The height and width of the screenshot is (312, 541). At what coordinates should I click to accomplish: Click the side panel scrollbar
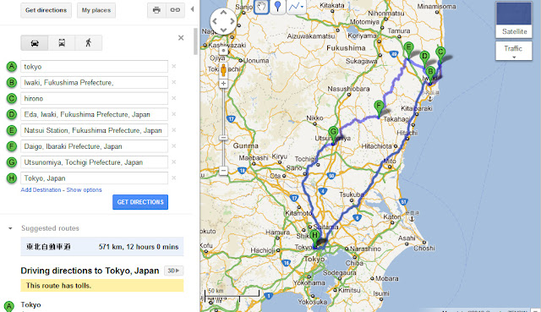click(x=195, y=41)
